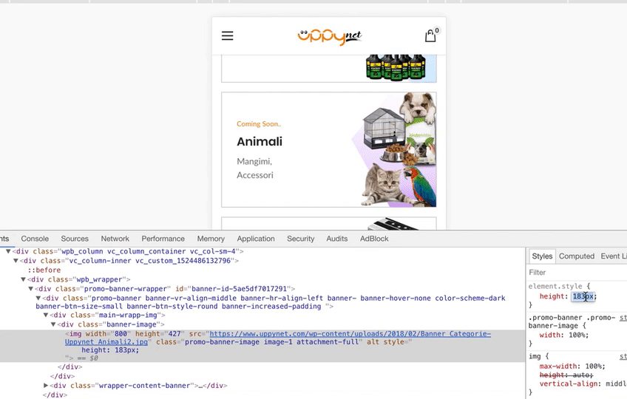Click the Animali banner image
Viewport: 627px width, 399px height.
coord(394,149)
